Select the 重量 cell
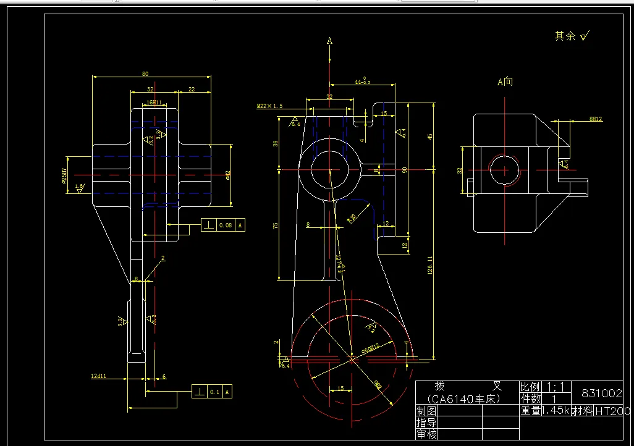 tap(530, 410)
